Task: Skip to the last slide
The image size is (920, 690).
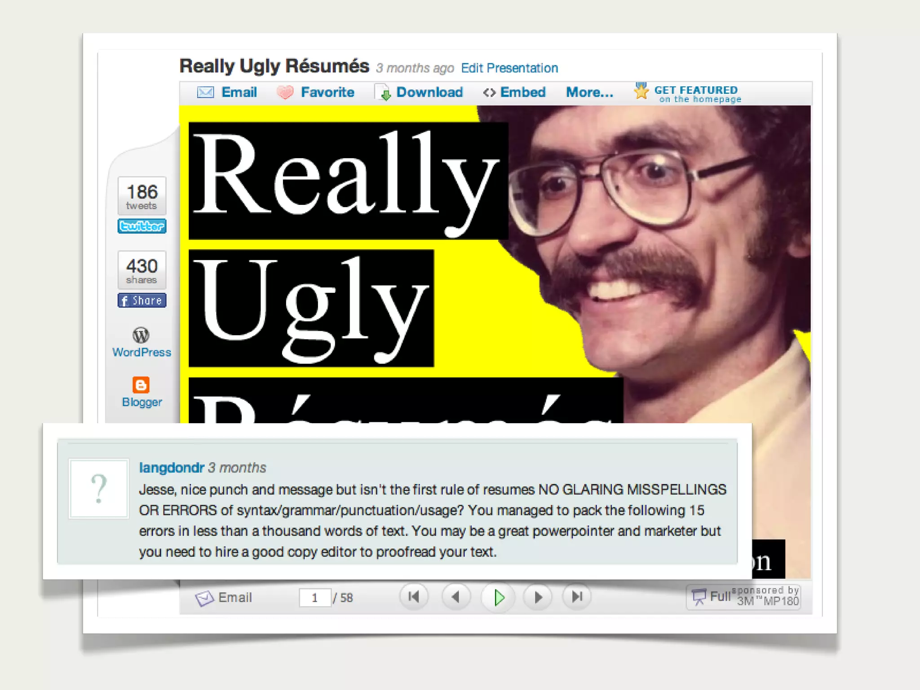Action: (577, 597)
